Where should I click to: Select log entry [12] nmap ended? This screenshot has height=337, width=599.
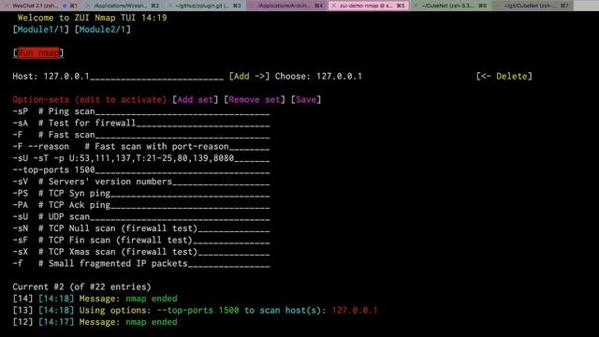coord(95,322)
